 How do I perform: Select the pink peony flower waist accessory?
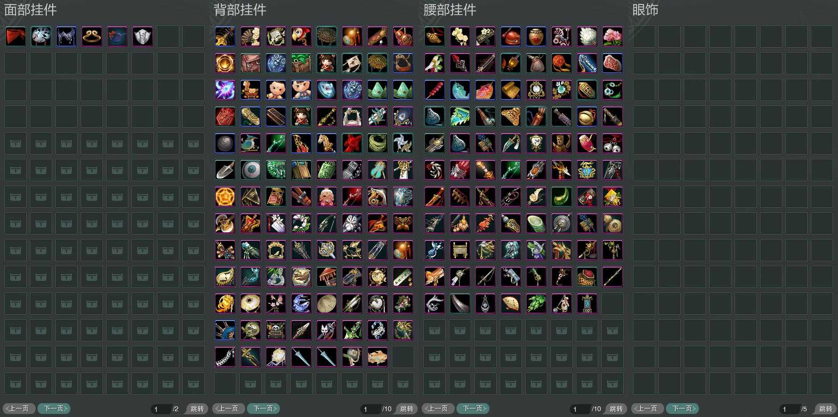pos(612,36)
